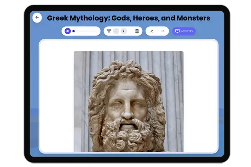Play the audio narration speaker button
This screenshot has height=167, width=251.
(67, 31)
